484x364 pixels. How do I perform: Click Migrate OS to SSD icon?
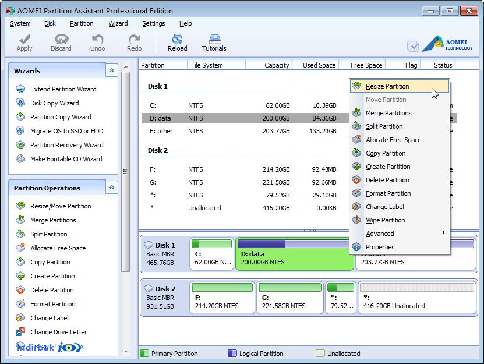click(x=20, y=131)
